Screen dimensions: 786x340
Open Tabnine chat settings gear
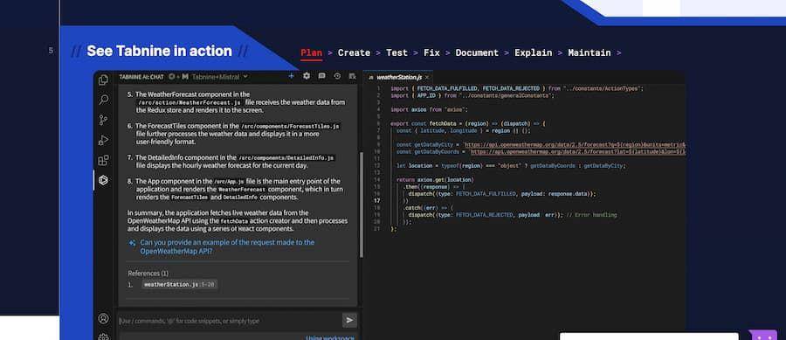coord(307,76)
